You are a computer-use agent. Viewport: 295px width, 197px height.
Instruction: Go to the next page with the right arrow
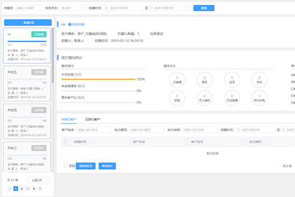point(40,188)
